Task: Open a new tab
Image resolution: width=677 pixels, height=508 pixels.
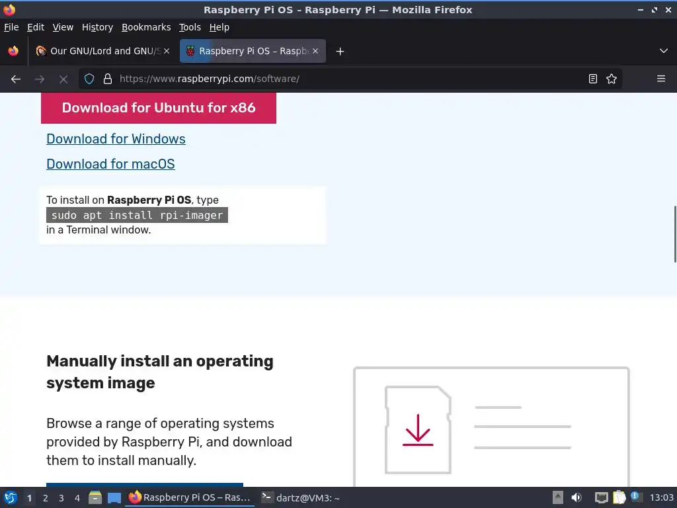Action: 340,52
